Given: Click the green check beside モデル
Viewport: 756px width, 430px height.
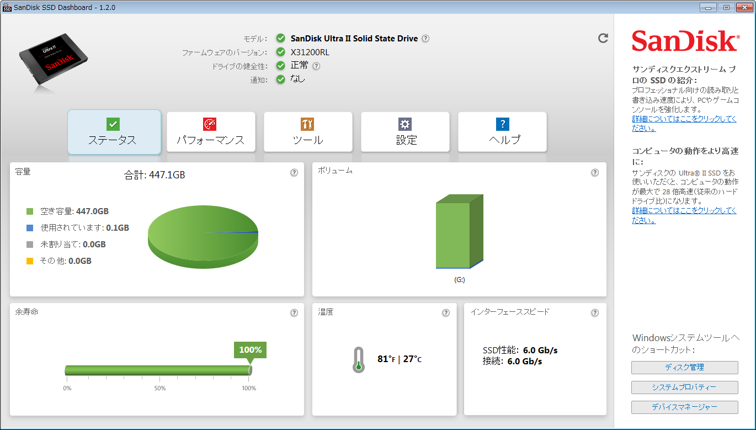Looking at the screenshot, I should 280,39.
